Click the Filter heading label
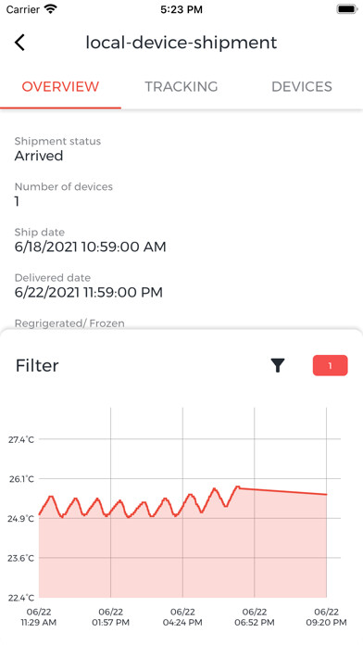 click(x=37, y=365)
